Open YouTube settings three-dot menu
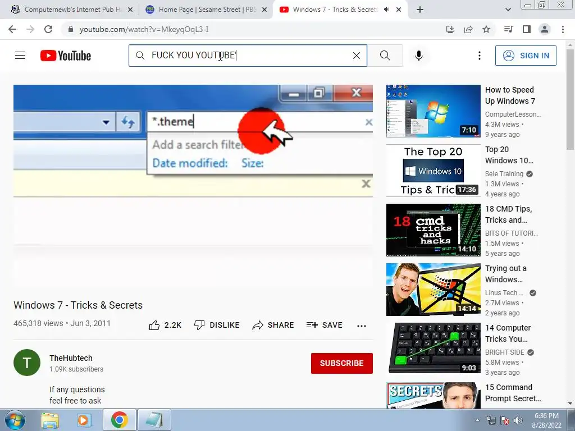 (480, 56)
